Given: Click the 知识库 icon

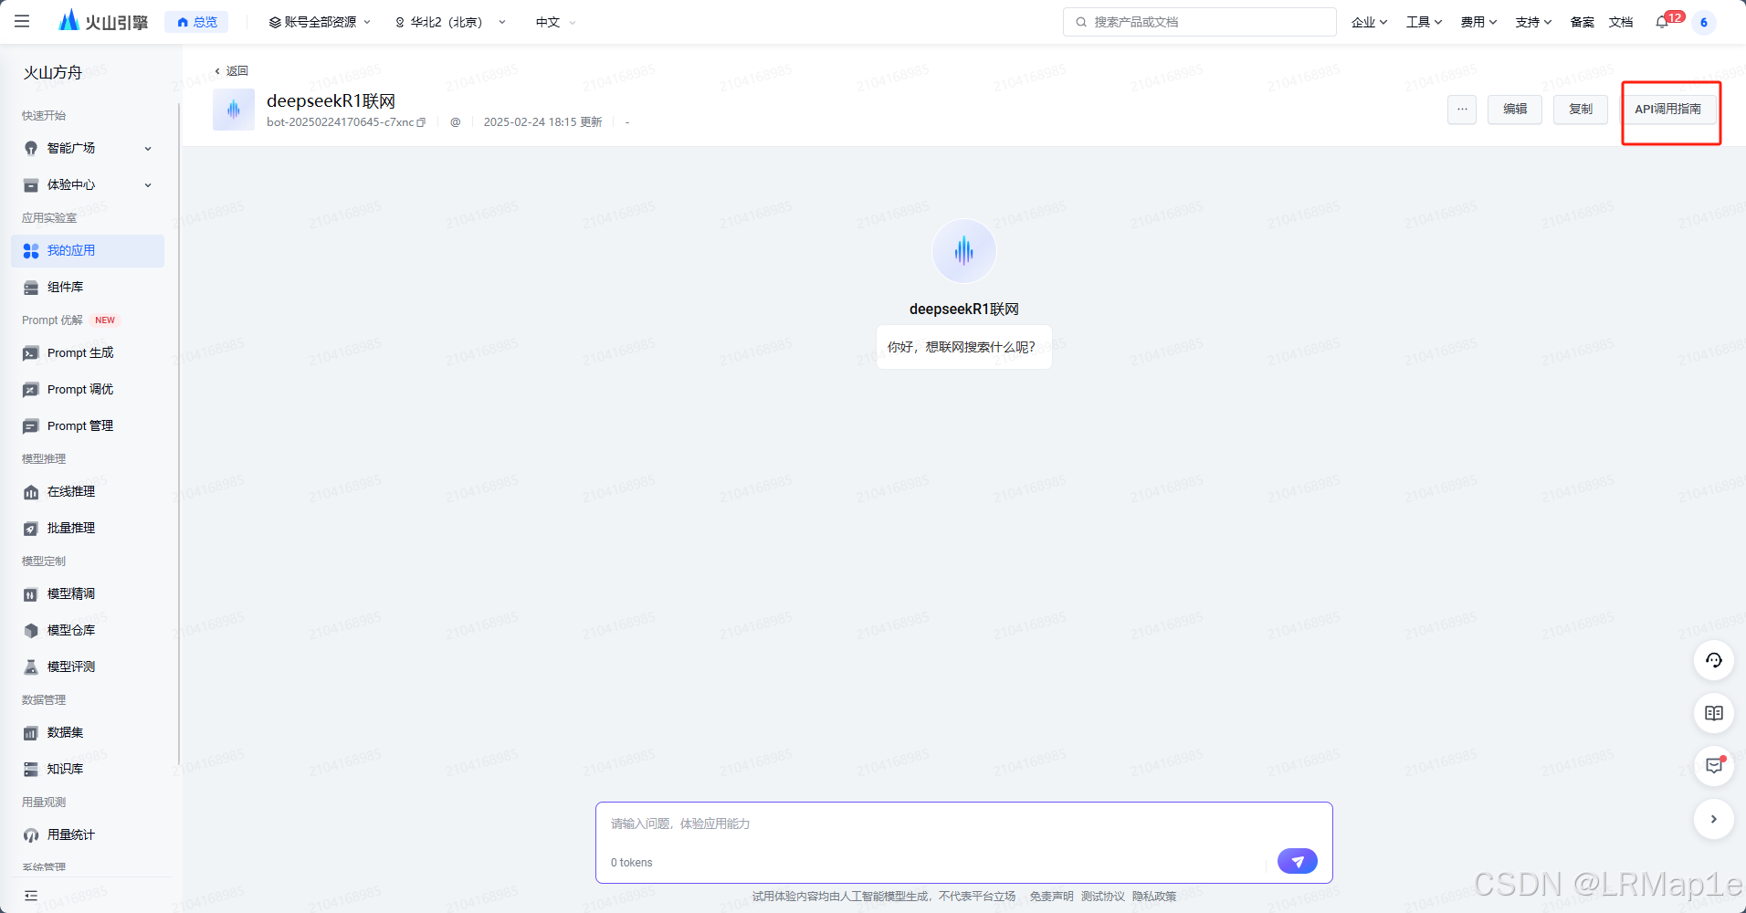Looking at the screenshot, I should 31,769.
